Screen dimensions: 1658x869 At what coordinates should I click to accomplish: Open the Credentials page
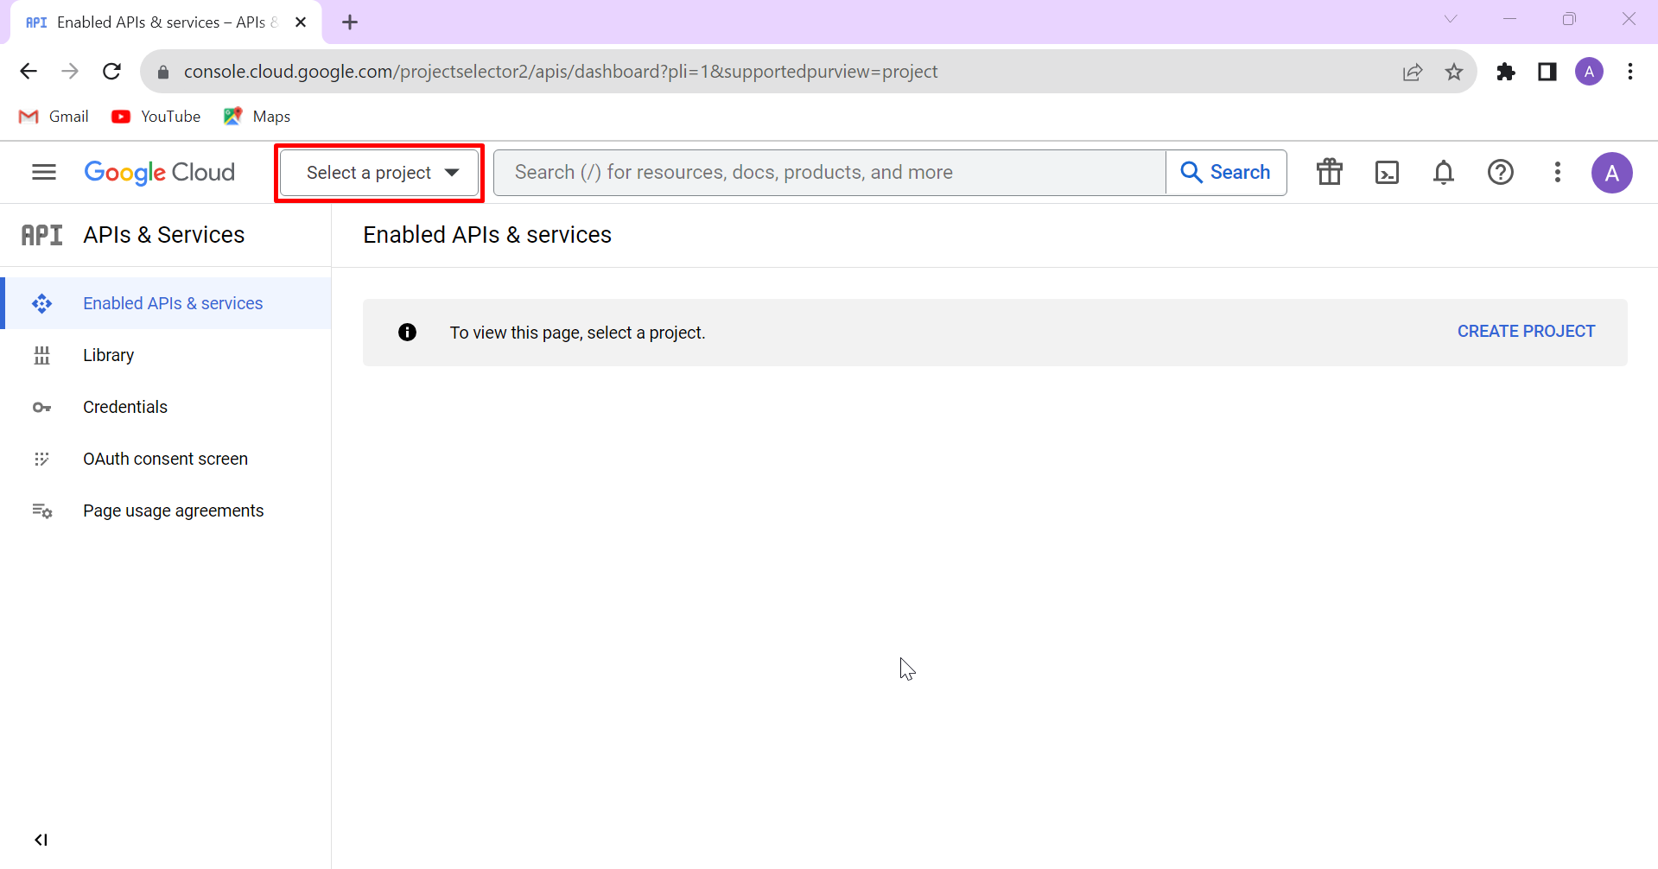coord(124,407)
